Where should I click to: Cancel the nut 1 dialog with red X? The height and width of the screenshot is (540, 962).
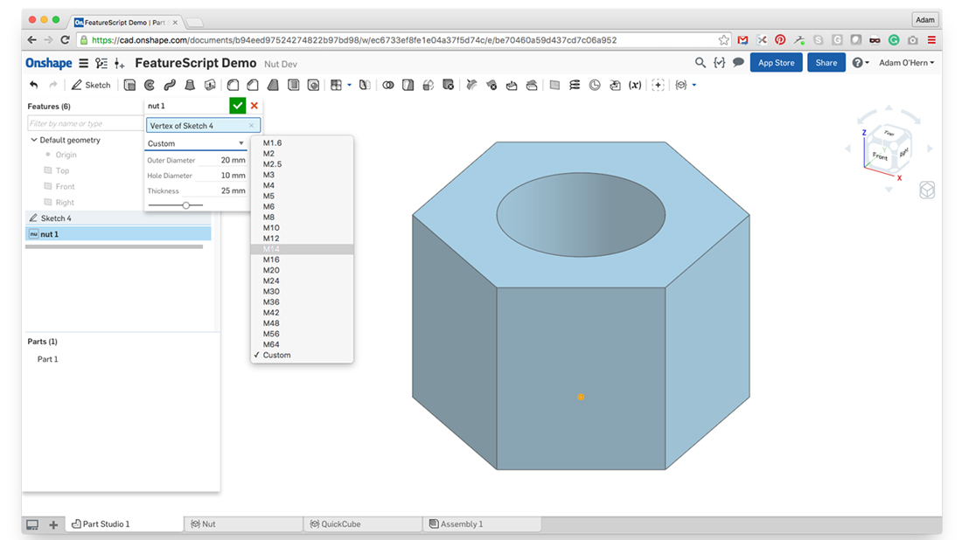coord(254,106)
